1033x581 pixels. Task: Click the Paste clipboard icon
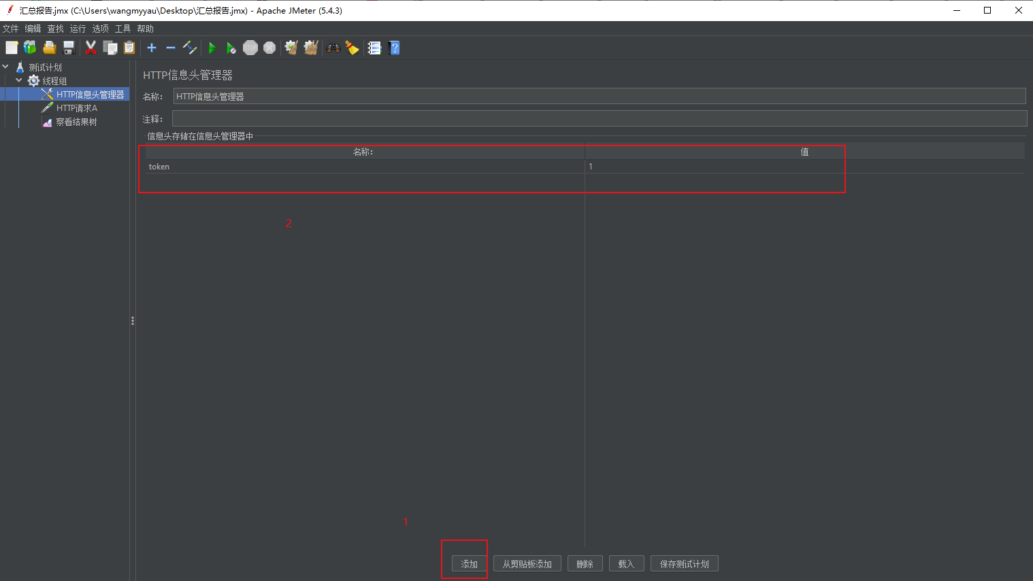[x=129, y=48]
